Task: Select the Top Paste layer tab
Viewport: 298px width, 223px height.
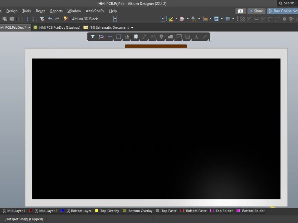Action: click(x=166, y=211)
